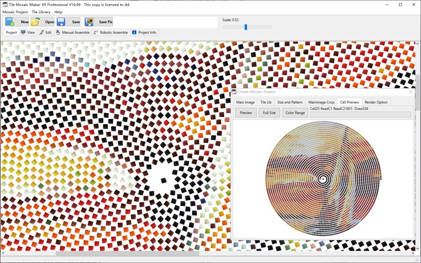421x263 pixels.
Task: Open the Mosaic Project menu
Action: tap(15, 12)
